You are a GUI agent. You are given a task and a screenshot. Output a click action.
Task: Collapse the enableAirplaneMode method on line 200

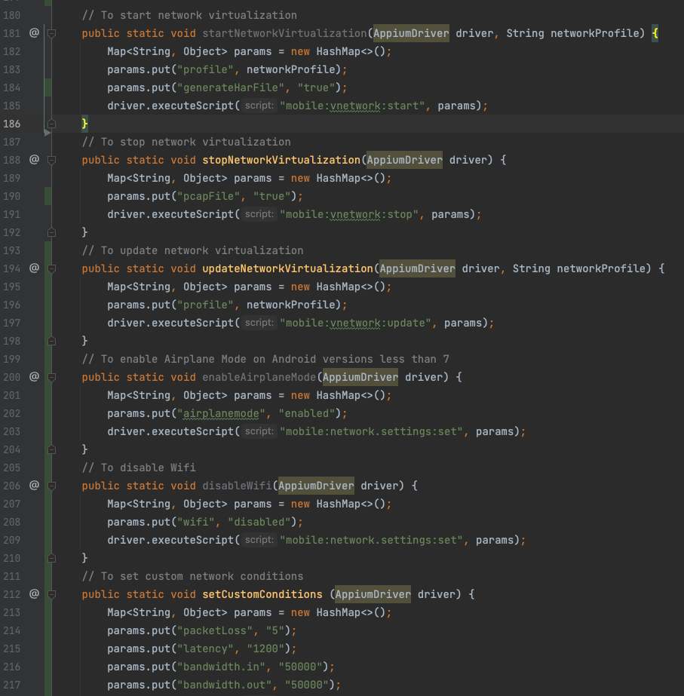pos(51,377)
